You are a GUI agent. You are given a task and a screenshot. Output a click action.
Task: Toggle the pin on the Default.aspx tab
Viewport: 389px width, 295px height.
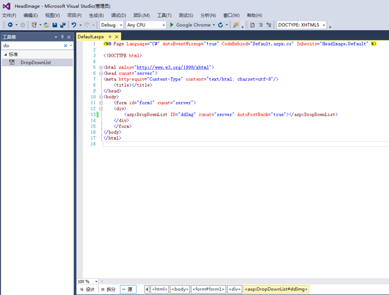coord(110,37)
